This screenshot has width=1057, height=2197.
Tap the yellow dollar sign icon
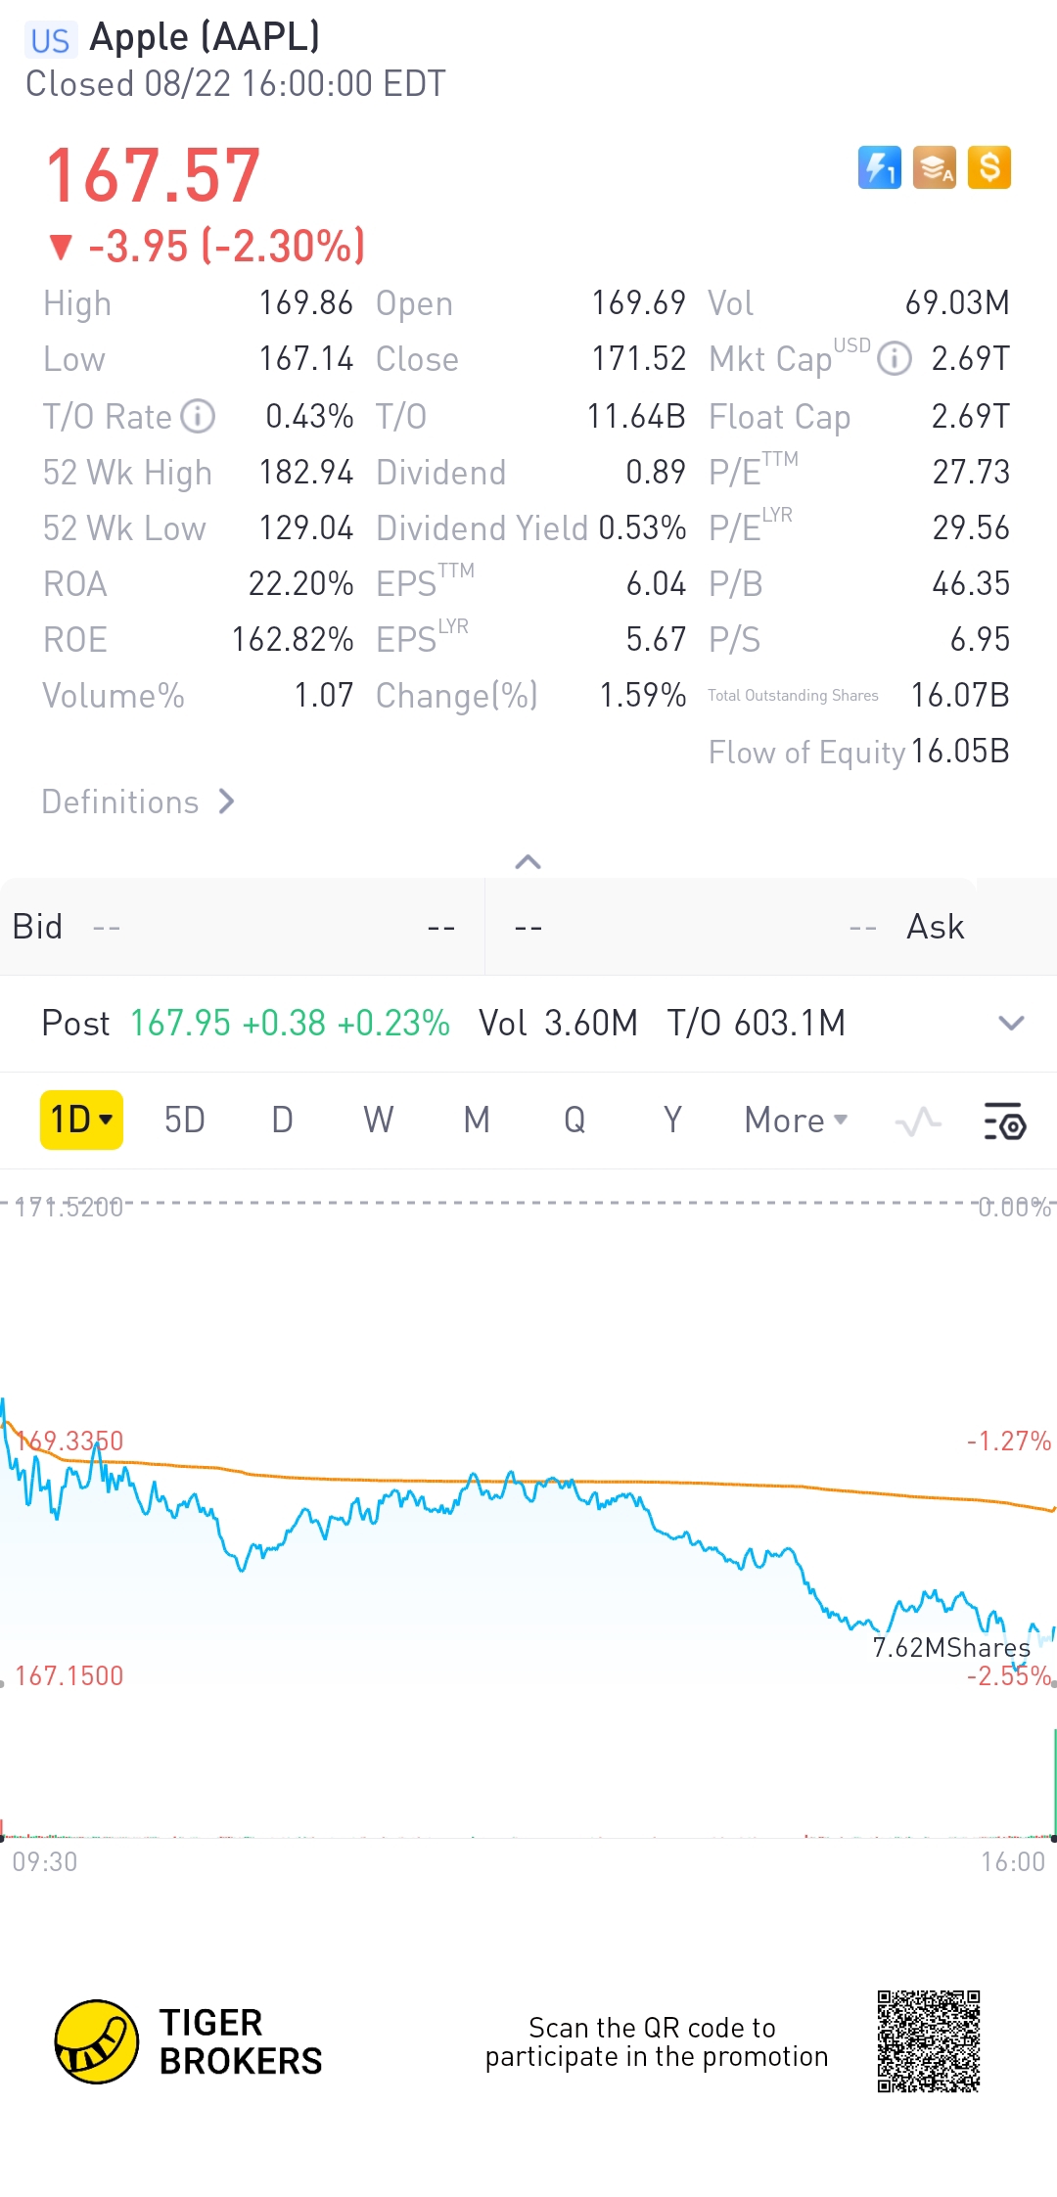pos(988,167)
